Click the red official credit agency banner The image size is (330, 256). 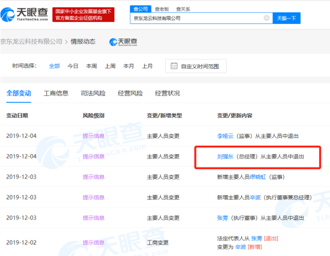(x=83, y=15)
